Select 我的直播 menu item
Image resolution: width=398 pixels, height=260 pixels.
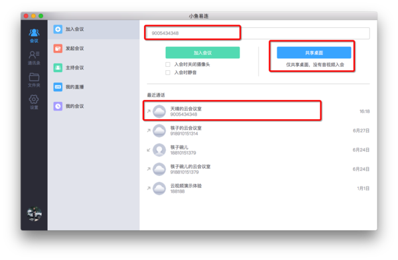94,87
